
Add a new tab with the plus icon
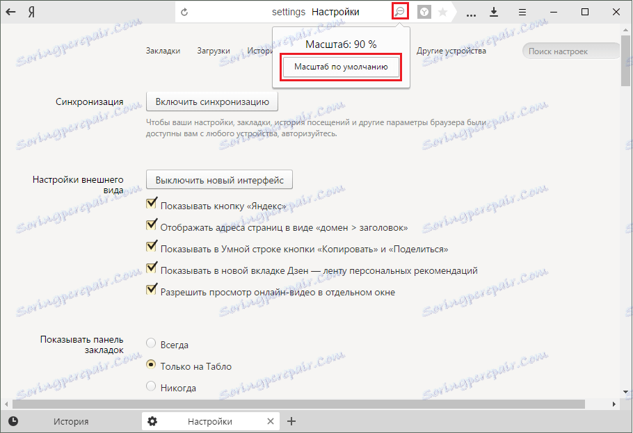pyautogui.click(x=291, y=421)
